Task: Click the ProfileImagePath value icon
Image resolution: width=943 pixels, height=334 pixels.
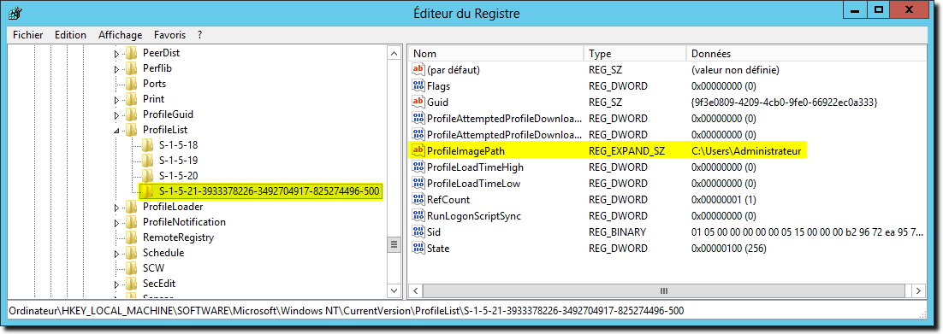Action: [418, 151]
